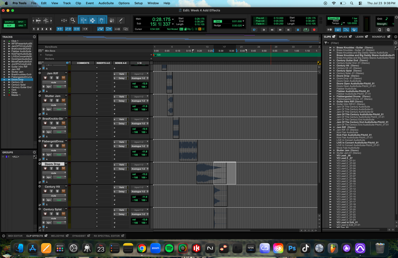The image size is (398, 258).
Task: Click the Clips filter input field
Action: click(x=361, y=43)
